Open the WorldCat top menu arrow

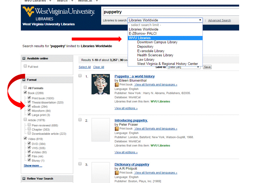[97, 1]
